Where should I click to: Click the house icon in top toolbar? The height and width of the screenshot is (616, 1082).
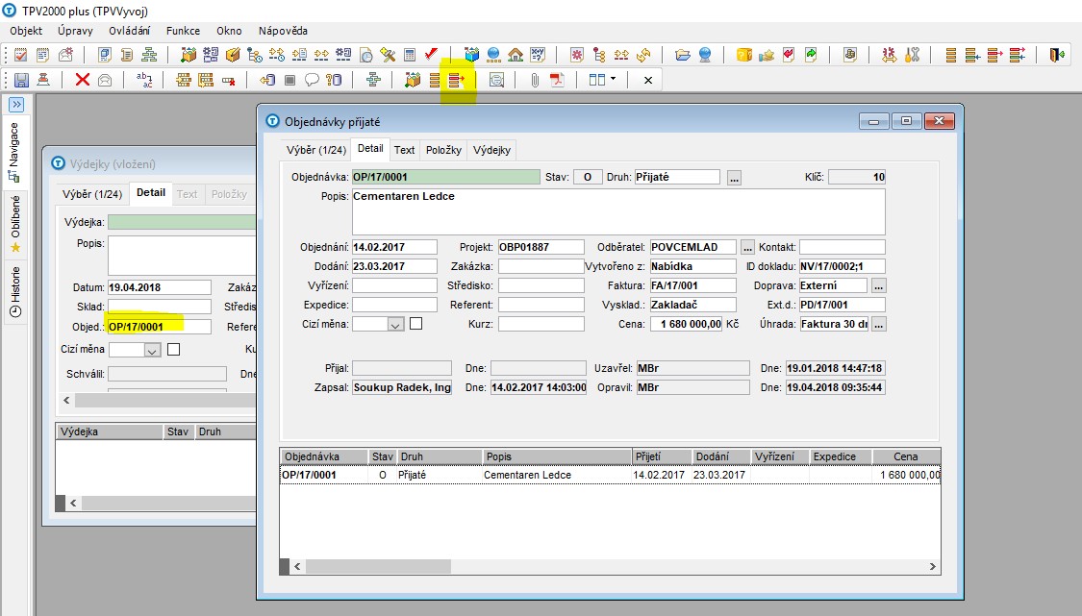pyautogui.click(x=516, y=55)
